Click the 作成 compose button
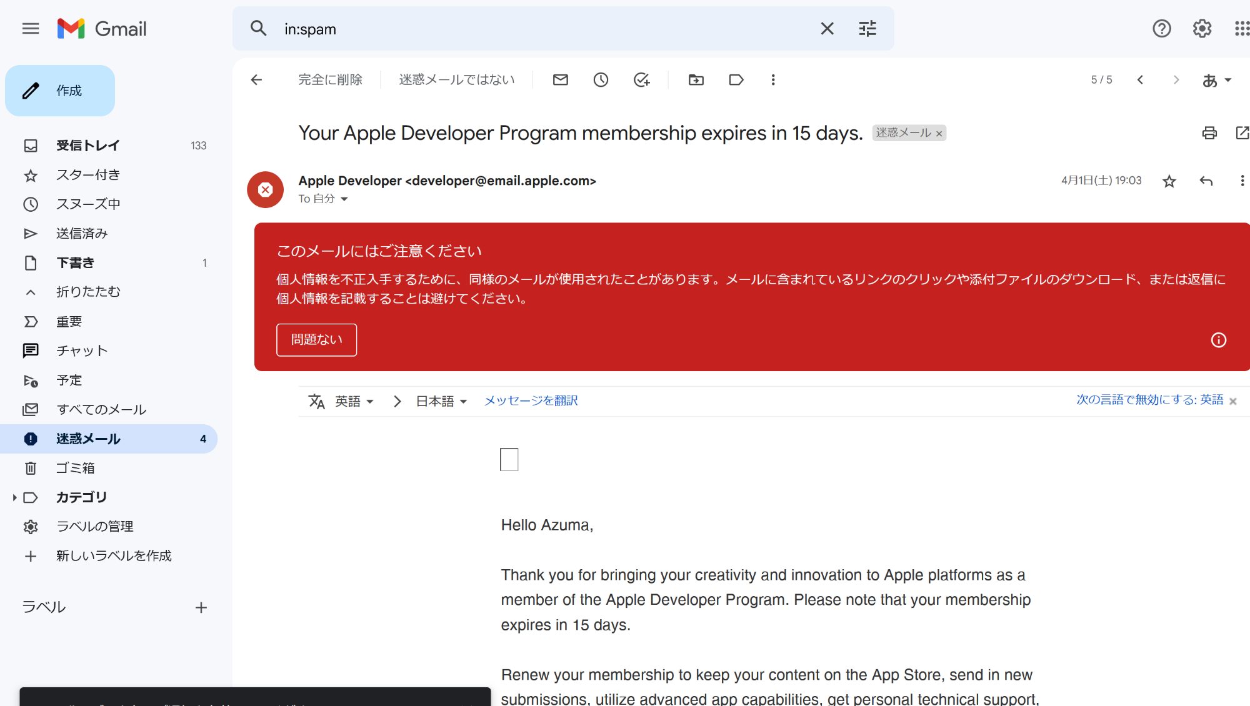 [60, 91]
